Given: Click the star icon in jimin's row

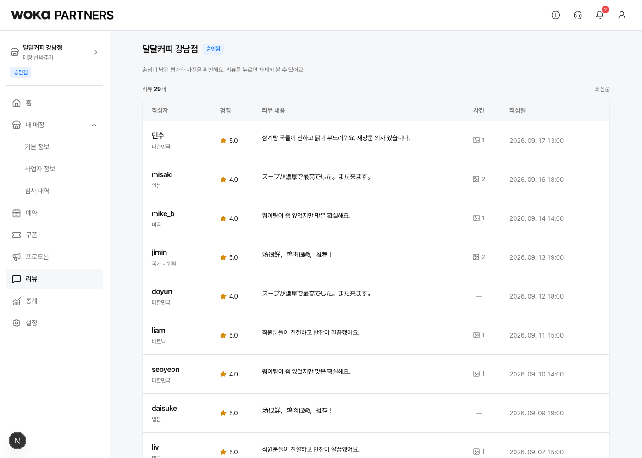Looking at the screenshot, I should point(223,257).
